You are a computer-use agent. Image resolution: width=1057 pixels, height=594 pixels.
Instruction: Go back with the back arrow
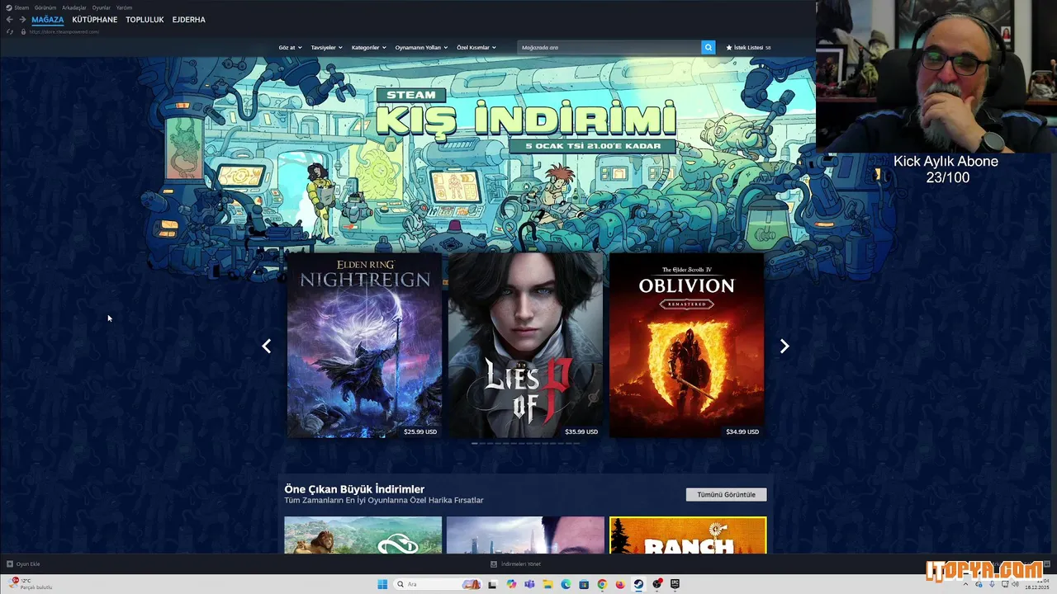coord(10,20)
